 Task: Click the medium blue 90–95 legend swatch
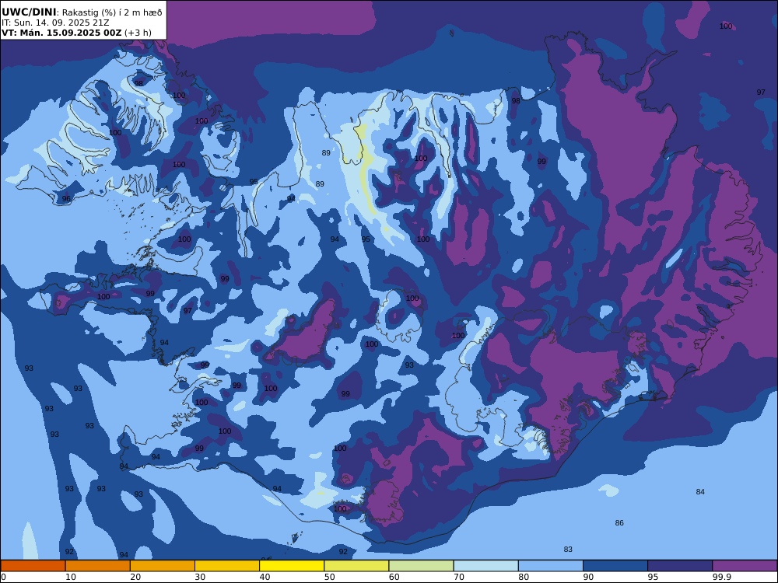pos(615,566)
